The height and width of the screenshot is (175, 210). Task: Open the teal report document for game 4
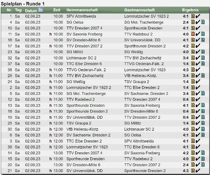click(x=203, y=22)
